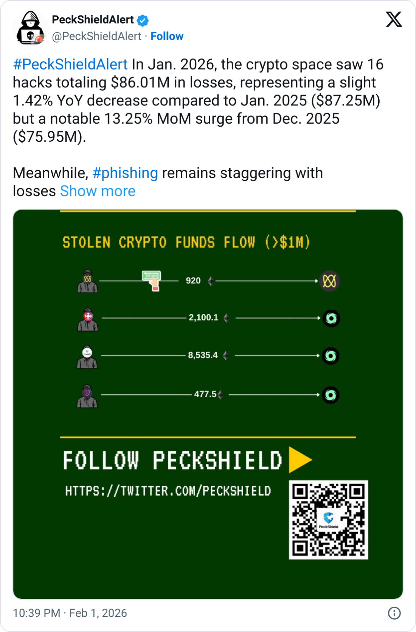Viewport: 416px width, 632px height.
Task: Click the return-funds hand icon
Action: 152,280
